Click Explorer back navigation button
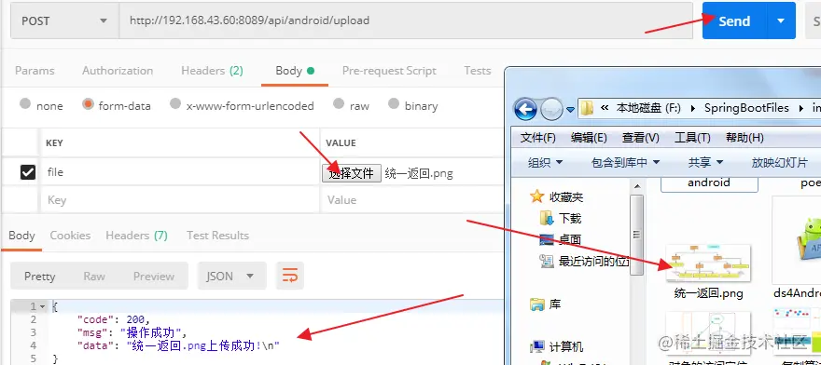The width and height of the screenshot is (821, 365). tap(525, 109)
